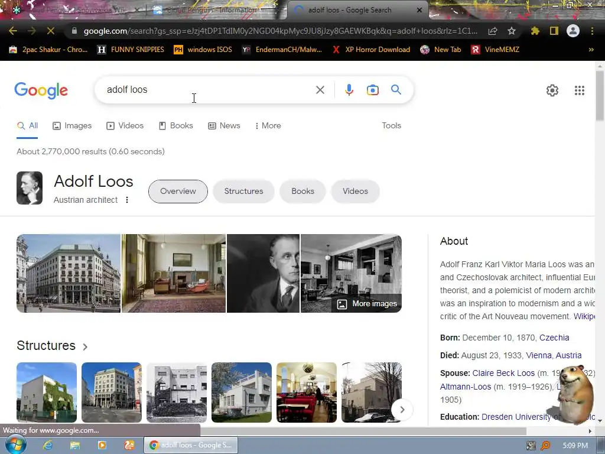Open the Claire Beck Loos link

point(503,373)
